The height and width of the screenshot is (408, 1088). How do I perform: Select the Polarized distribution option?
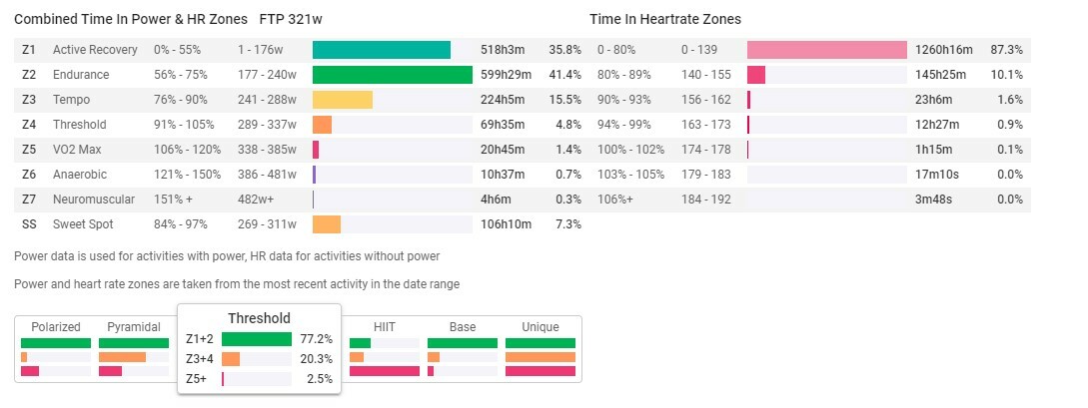coord(55,327)
